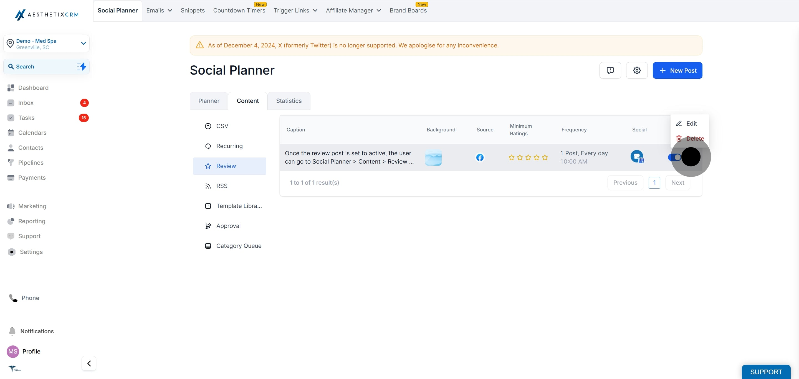Click the Search field in sidebar
Image resolution: width=799 pixels, height=379 pixels.
tap(47, 66)
